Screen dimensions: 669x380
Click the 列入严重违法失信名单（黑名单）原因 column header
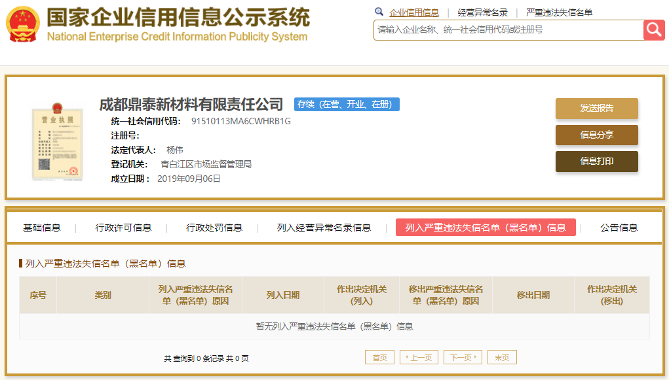(195, 295)
